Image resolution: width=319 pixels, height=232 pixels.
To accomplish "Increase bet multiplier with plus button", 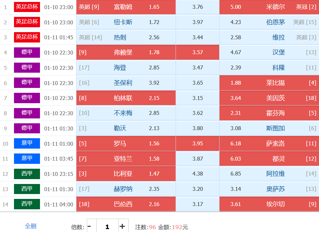I will point(122,226).
